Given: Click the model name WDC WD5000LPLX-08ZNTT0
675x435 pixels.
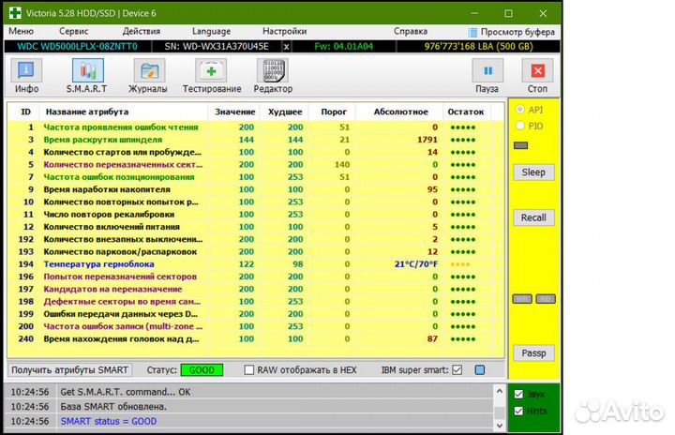Looking at the screenshot, I should 78,47.
